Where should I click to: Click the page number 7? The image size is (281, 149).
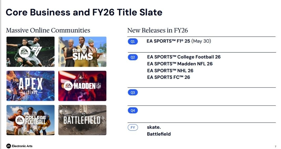(x=275, y=146)
